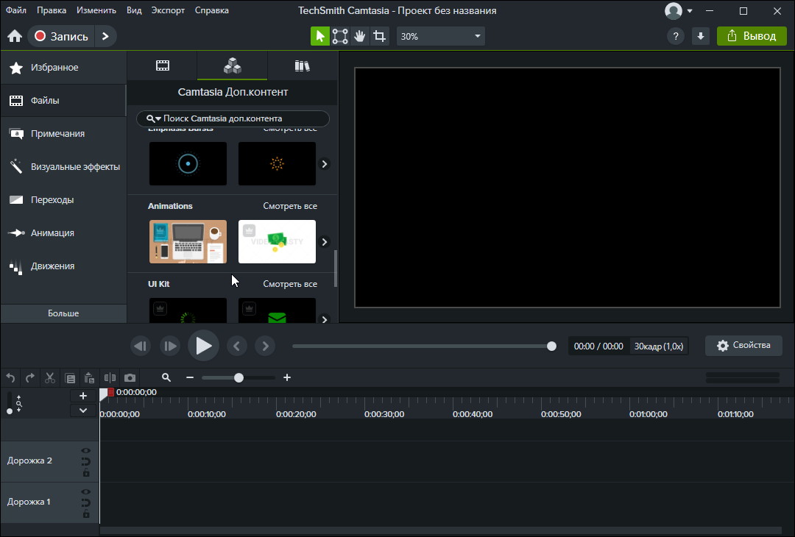This screenshot has height=537, width=795.
Task: Open the help question mark icon
Action: tap(675, 37)
